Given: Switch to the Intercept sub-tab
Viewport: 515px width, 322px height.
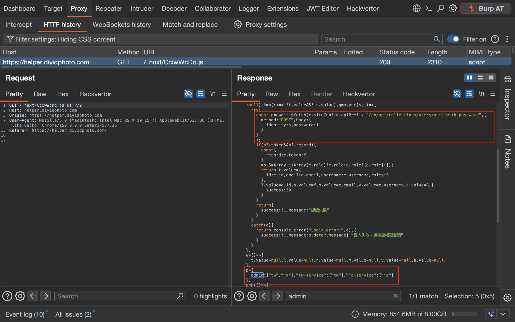Looking at the screenshot, I should 18,25.
